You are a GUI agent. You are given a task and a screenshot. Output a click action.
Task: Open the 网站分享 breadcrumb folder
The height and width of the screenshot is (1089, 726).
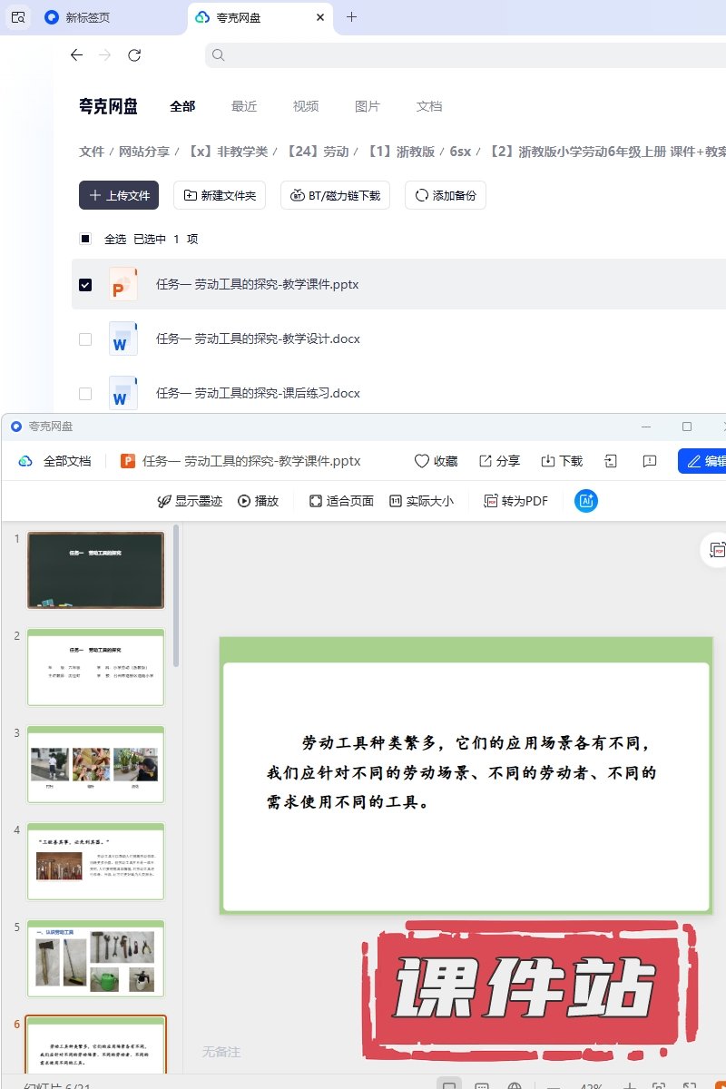point(144,152)
